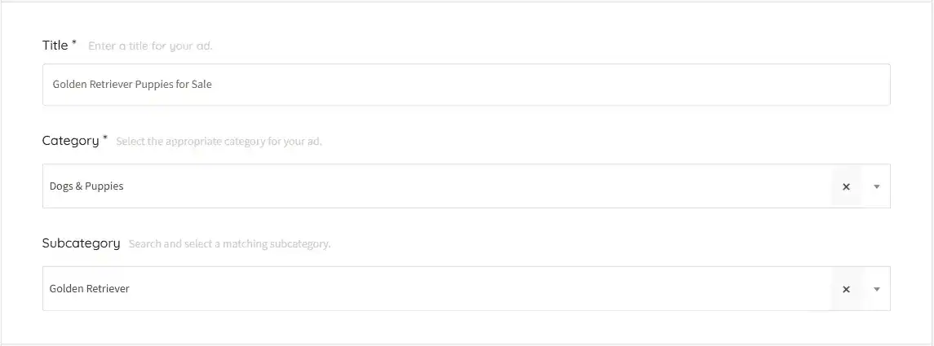934x346 pixels.
Task: Expand the Category dropdown arrow
Action: click(877, 186)
